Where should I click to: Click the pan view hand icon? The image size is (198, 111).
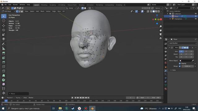(161, 30)
